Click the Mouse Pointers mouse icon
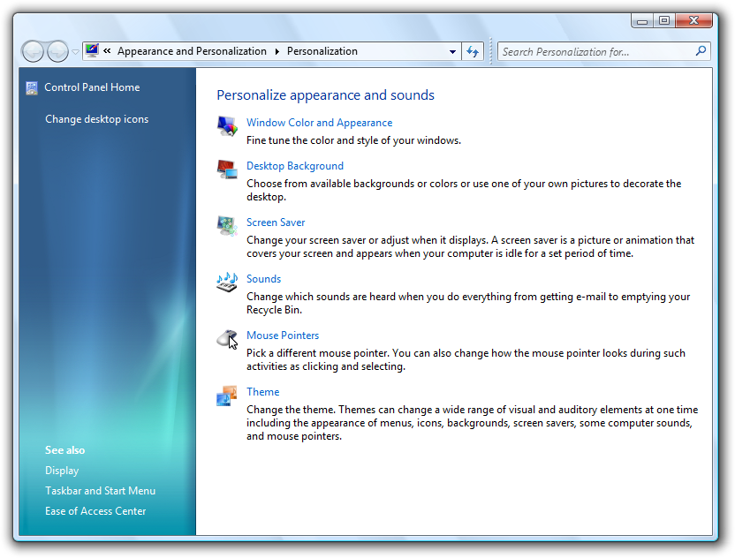This screenshot has height=558, width=735. [227, 339]
